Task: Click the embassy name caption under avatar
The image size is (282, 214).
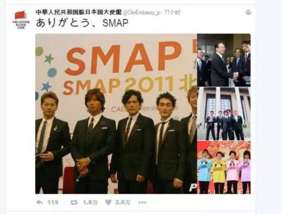Action: point(21,25)
